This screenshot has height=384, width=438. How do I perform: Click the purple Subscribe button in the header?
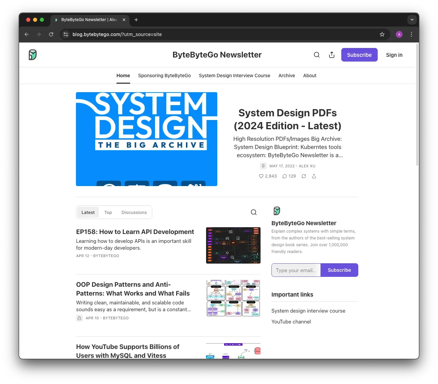pyautogui.click(x=359, y=55)
